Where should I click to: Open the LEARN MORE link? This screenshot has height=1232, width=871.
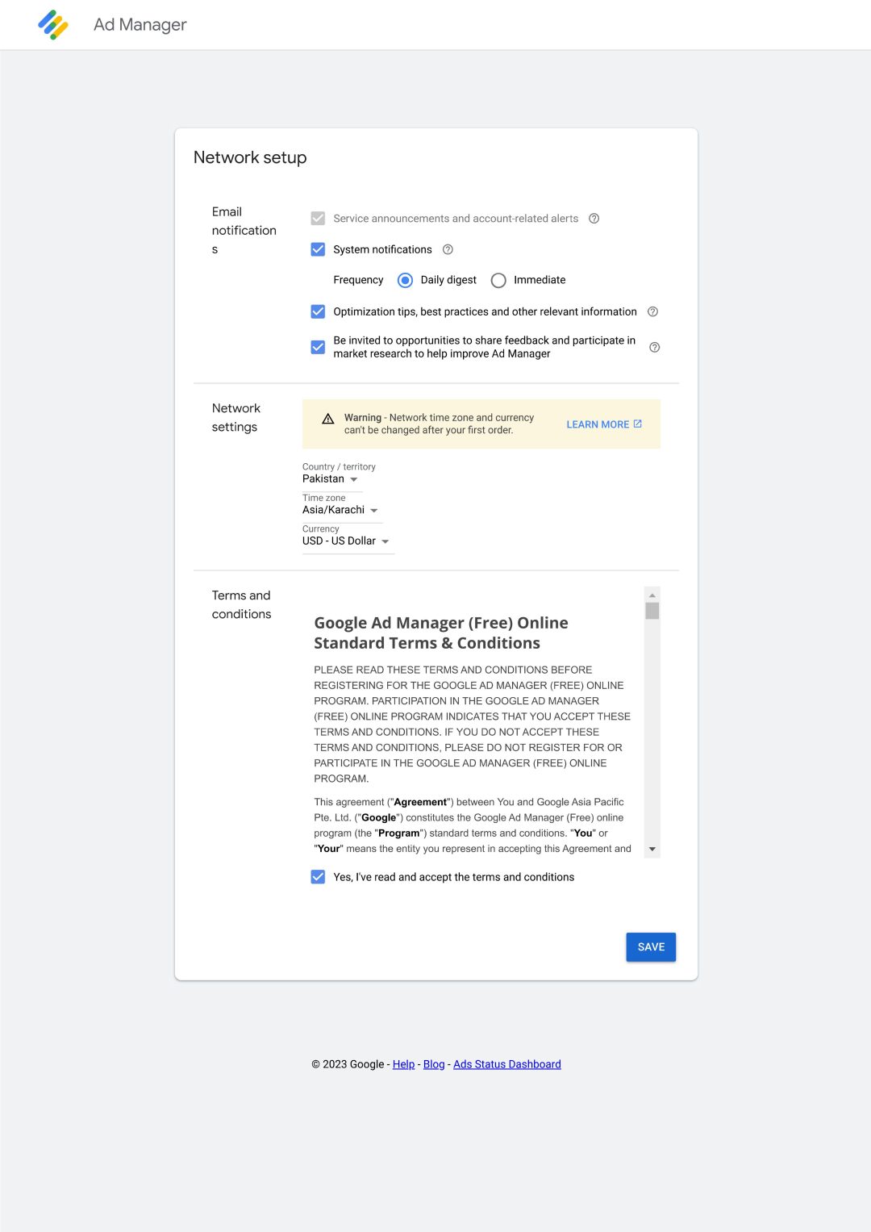pyautogui.click(x=598, y=424)
